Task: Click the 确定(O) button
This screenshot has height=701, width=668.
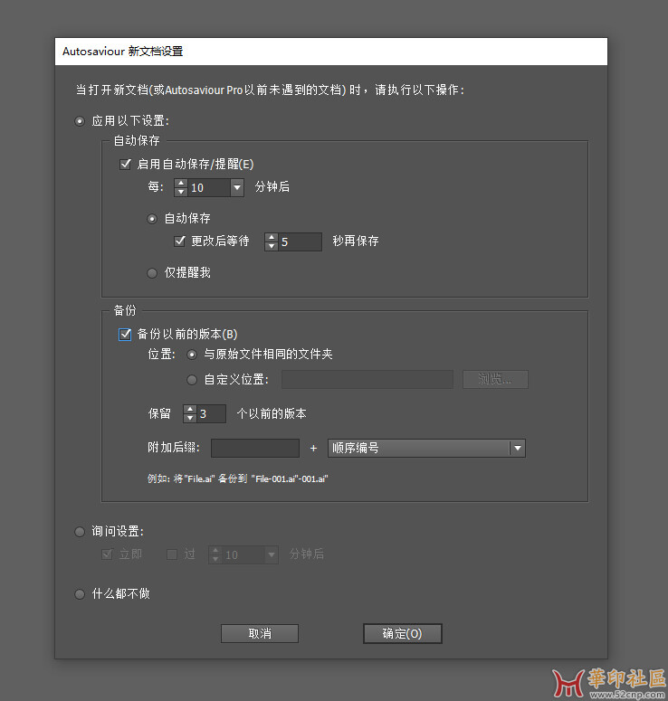Action: (402, 633)
